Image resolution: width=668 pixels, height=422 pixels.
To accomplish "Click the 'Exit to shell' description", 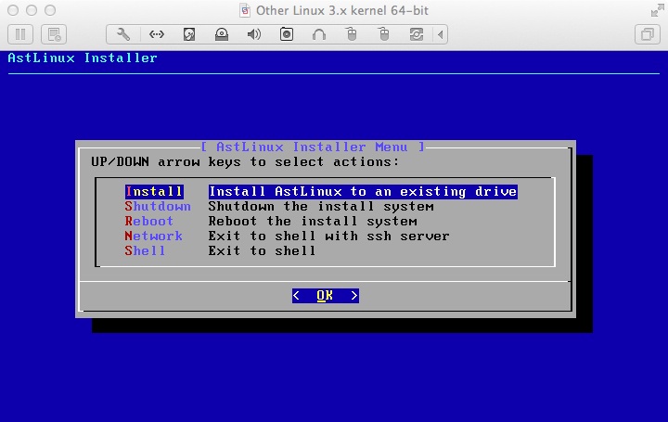I will [262, 250].
